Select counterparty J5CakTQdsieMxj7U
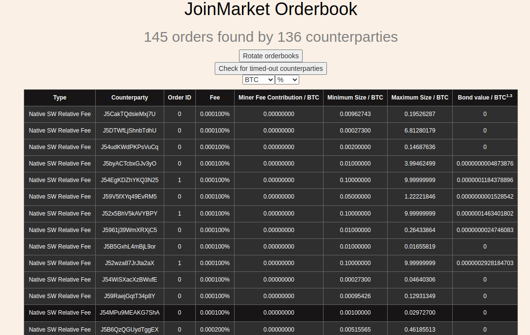Image resolution: width=530 pixels, height=335 pixels. 129,114
